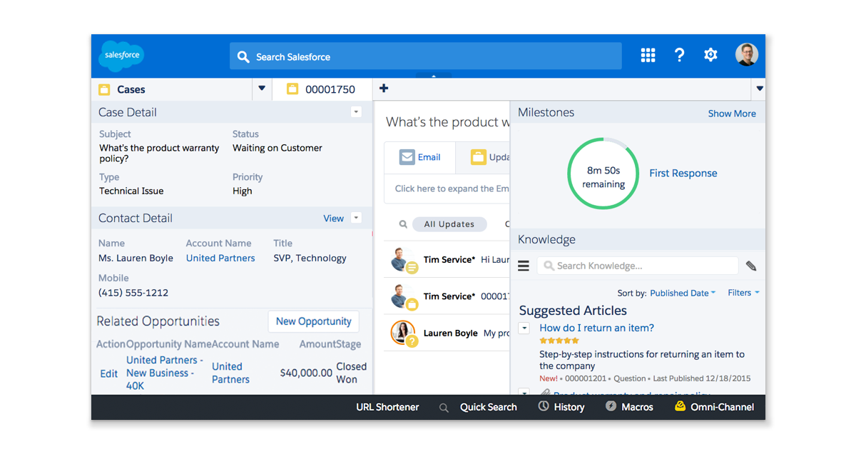Click the New Opportunity button
This screenshot has height=457, width=856.
click(313, 321)
